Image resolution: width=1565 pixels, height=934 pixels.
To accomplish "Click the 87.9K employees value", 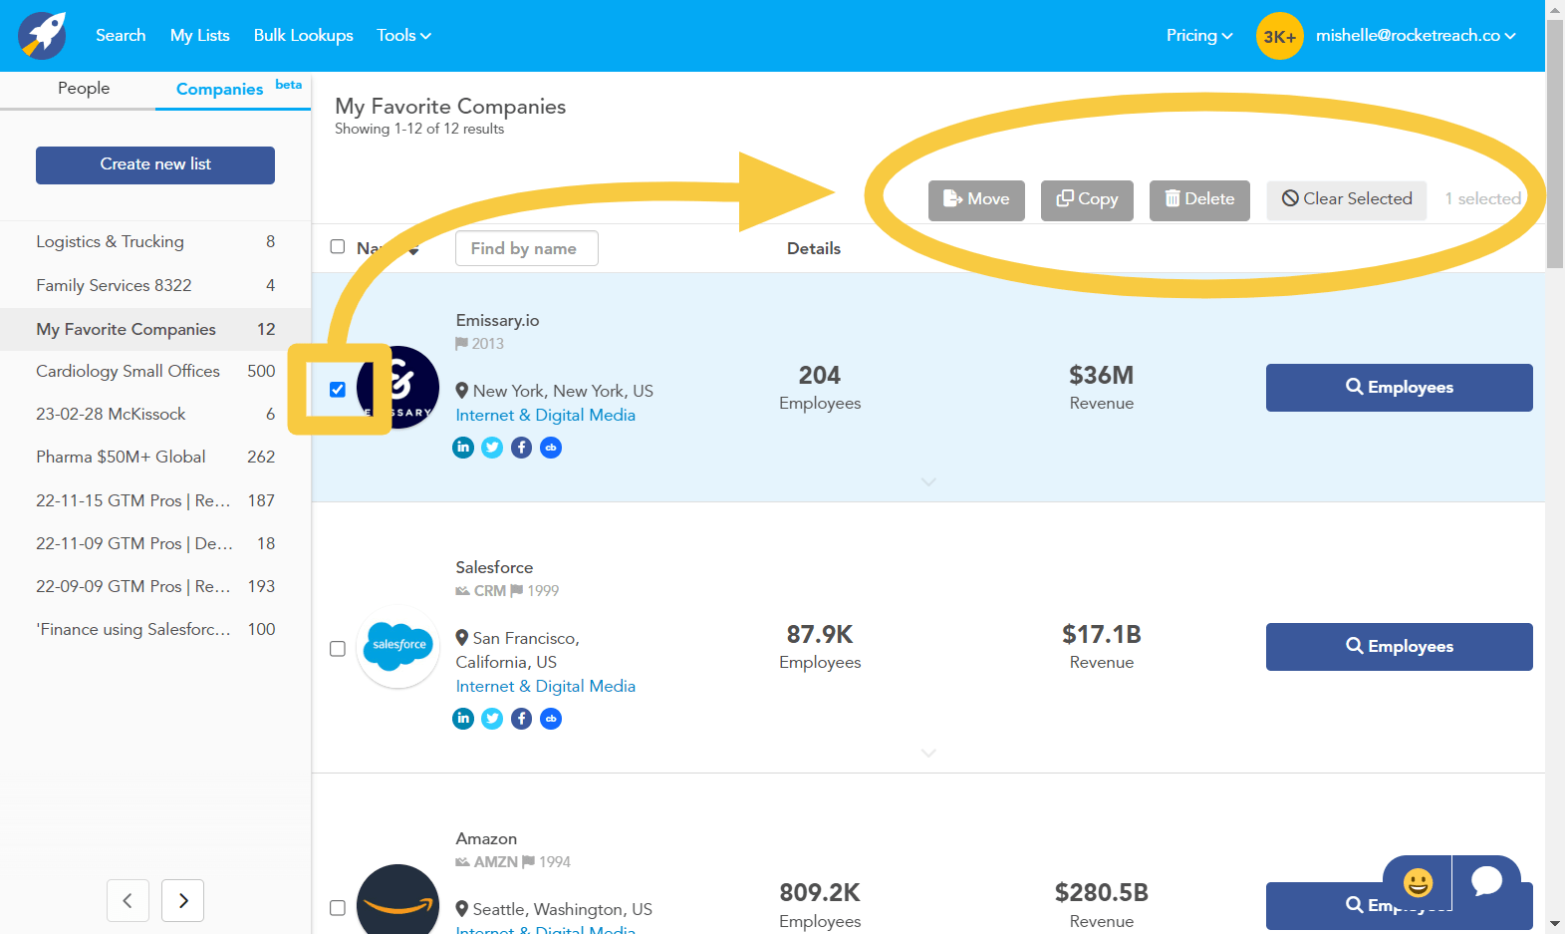I will 820,635.
